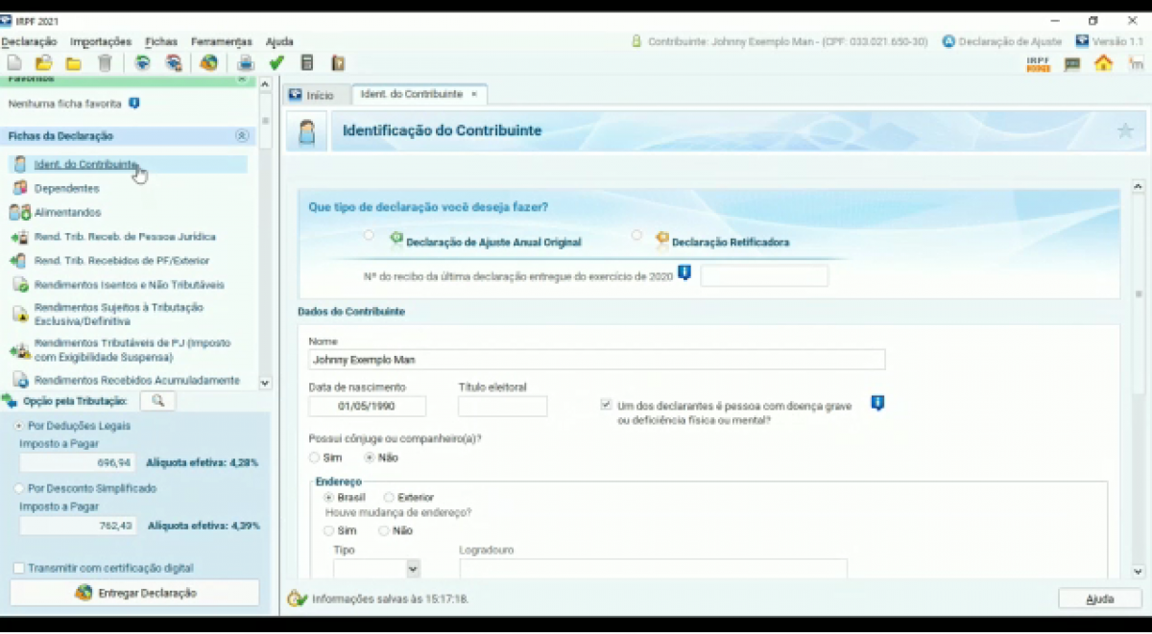Select Por Desconto Simplificado option
Image resolution: width=1152 pixels, height=634 pixels.
coord(19,488)
